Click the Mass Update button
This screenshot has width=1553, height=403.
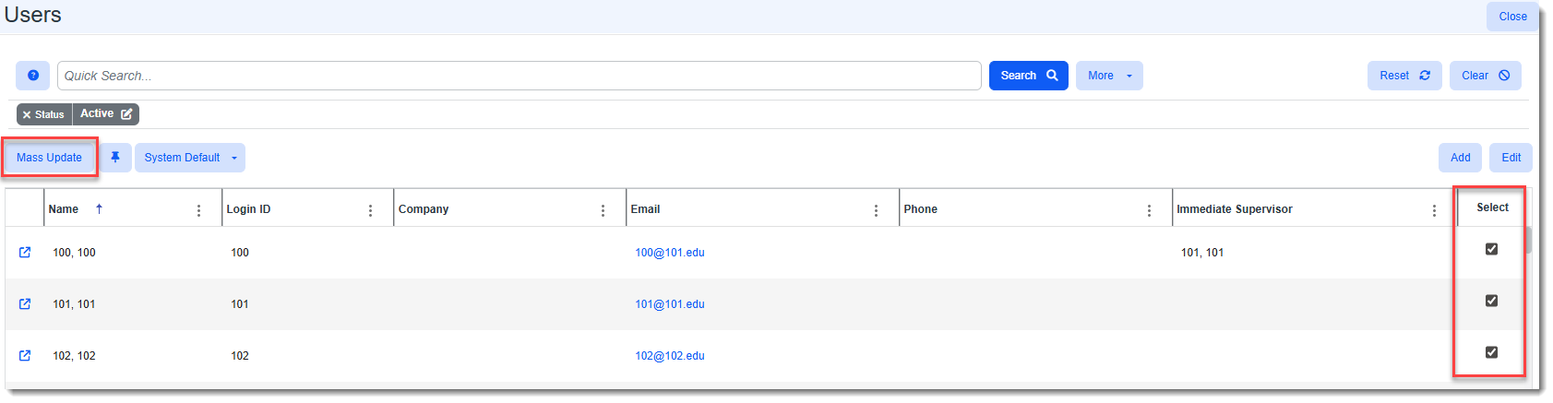tap(50, 158)
